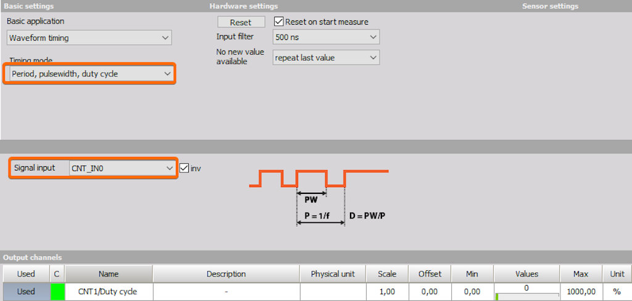Open the Basic application dropdown
The image size is (632, 301).
pos(89,38)
